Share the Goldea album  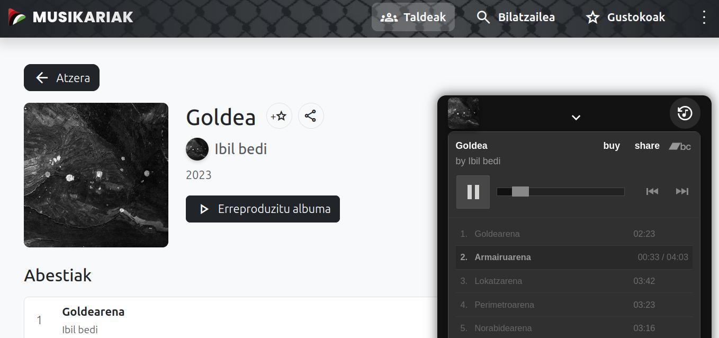pyautogui.click(x=311, y=116)
